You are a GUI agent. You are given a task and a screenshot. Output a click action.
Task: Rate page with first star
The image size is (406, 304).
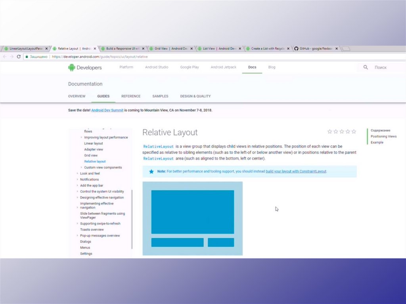coord(329,132)
